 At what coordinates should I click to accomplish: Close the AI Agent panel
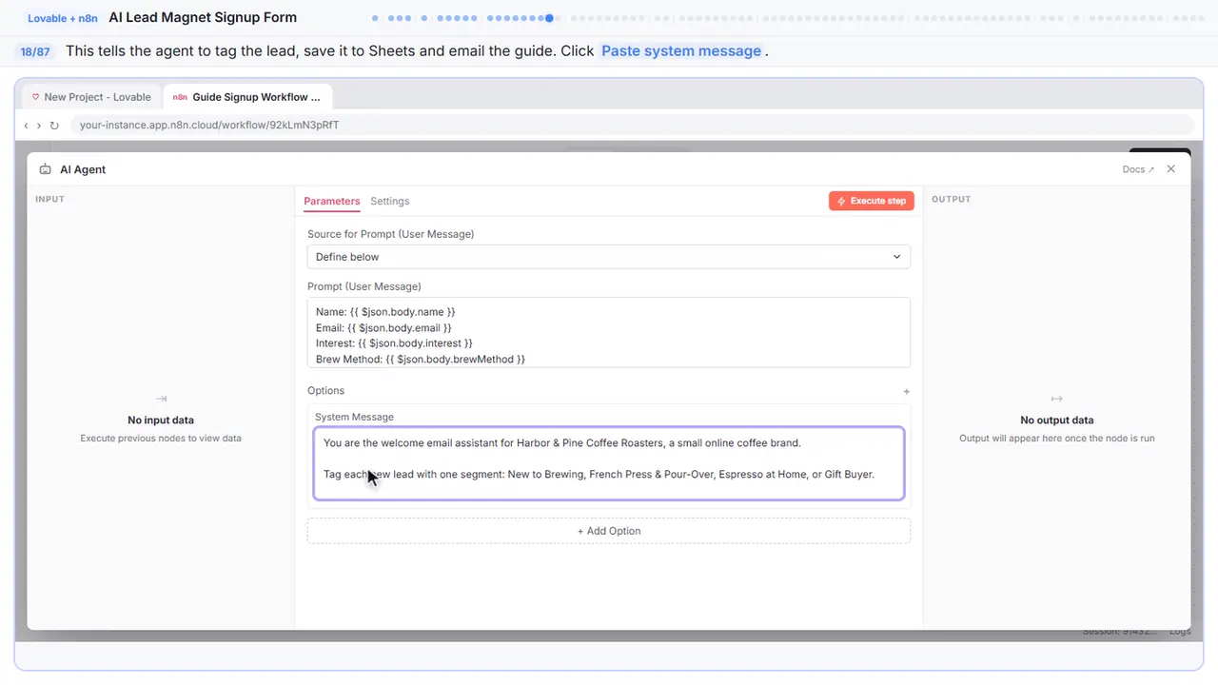tap(1171, 169)
